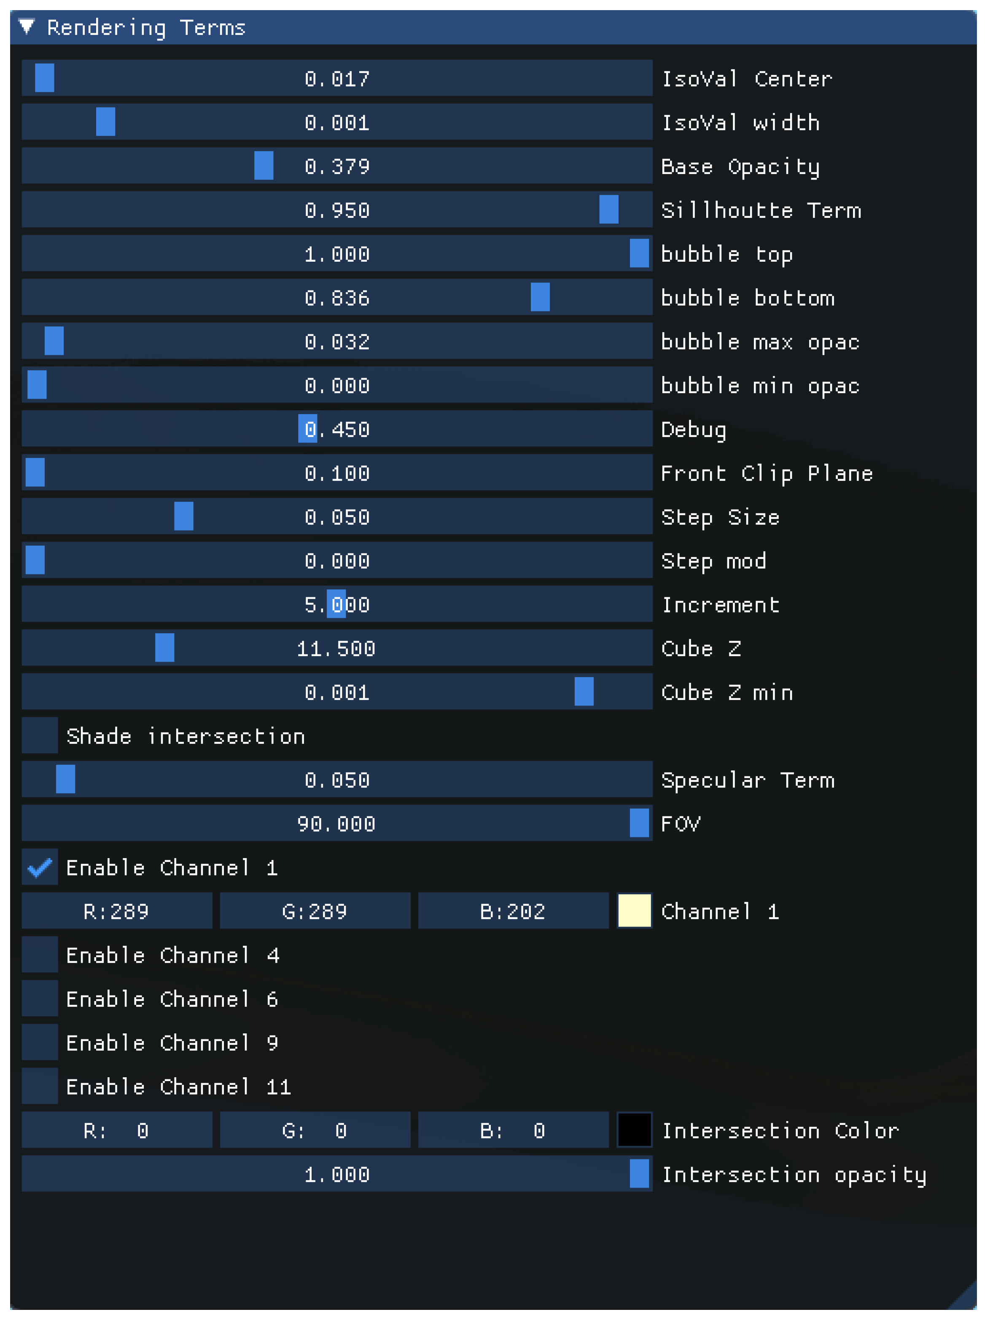Screen dimensions: 990x1320
Task: Click the Sillhoutte Term slider
Action: pyautogui.click(x=337, y=210)
